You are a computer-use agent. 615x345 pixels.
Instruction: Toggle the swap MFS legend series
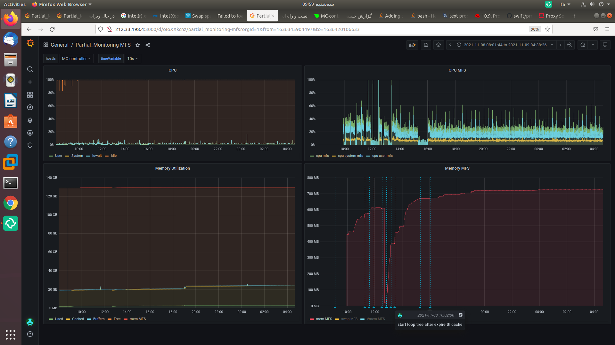click(x=349, y=319)
